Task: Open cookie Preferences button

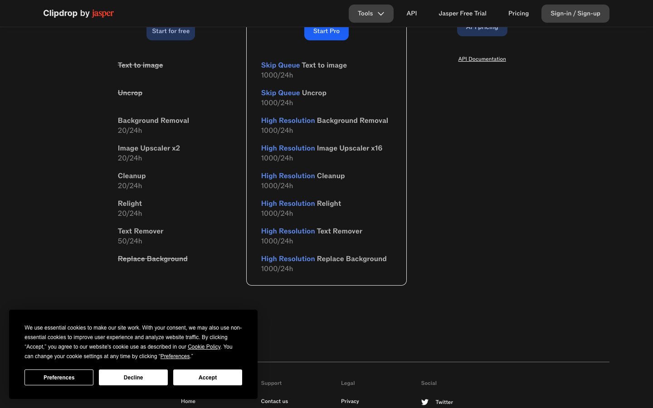Action: (59, 377)
